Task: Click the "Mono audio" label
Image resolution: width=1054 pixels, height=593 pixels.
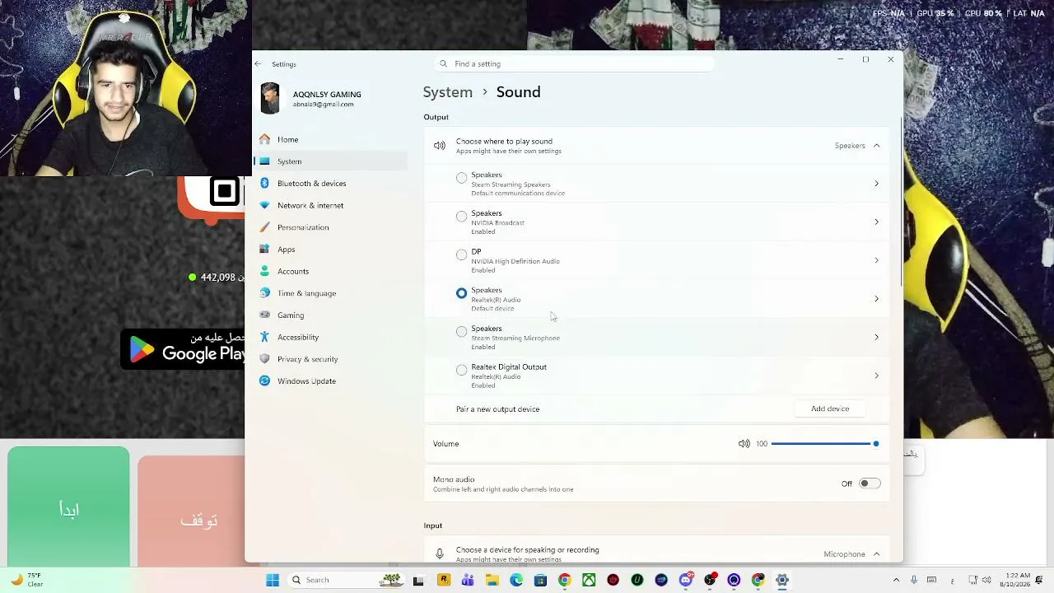Action: [454, 479]
